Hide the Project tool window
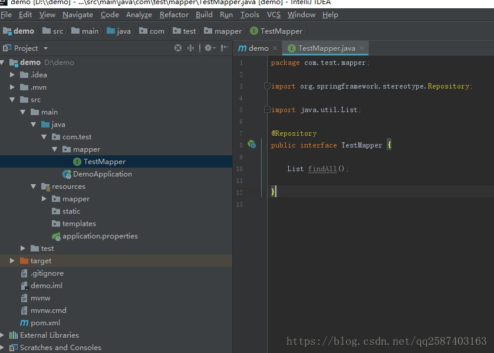 (224, 48)
